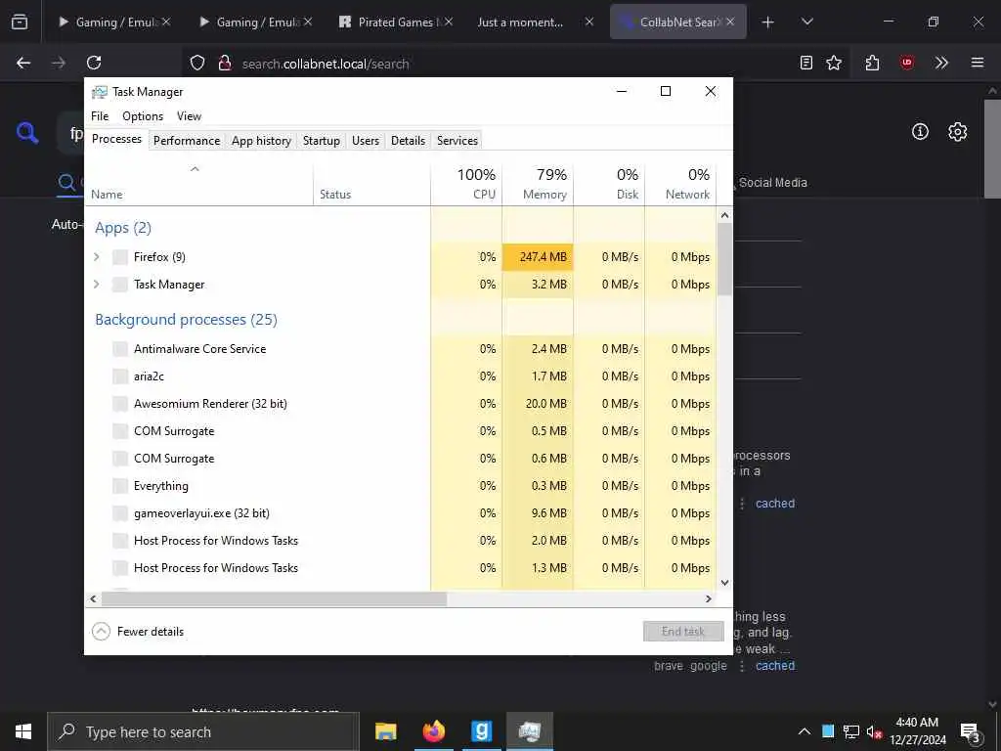The height and width of the screenshot is (751, 1001).
Task: Click the Firefox View icon at top-left
Action: coord(20,22)
